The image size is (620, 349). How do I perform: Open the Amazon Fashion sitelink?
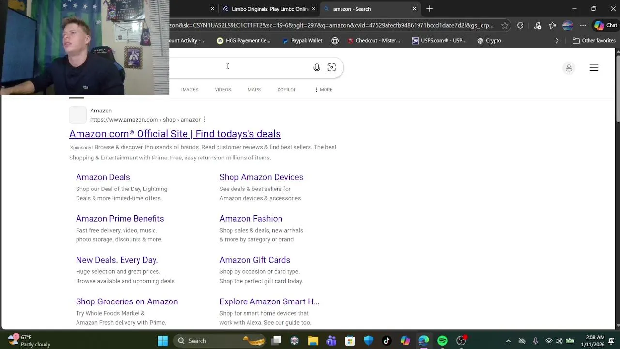coord(251,219)
